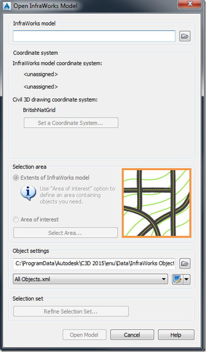Open Help for this dialog
206x352 pixels.
176,335
